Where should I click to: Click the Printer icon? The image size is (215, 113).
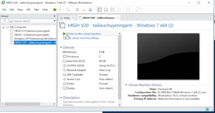tap(64, 84)
